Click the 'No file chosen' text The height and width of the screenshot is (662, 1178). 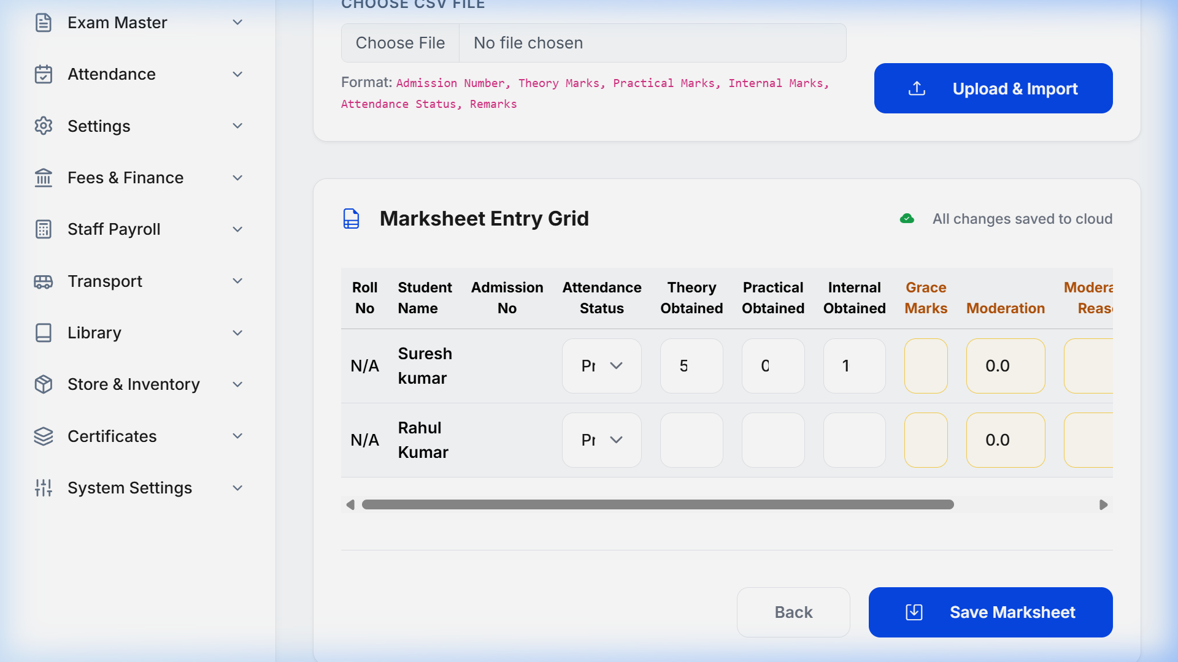coord(528,43)
